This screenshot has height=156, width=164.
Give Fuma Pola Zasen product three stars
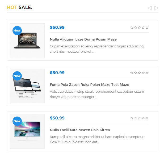pos(139,73)
